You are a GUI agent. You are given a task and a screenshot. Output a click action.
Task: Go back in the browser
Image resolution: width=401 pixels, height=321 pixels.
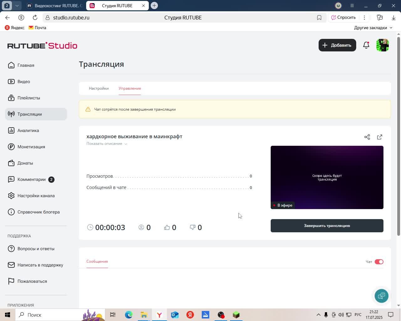(x=8, y=18)
